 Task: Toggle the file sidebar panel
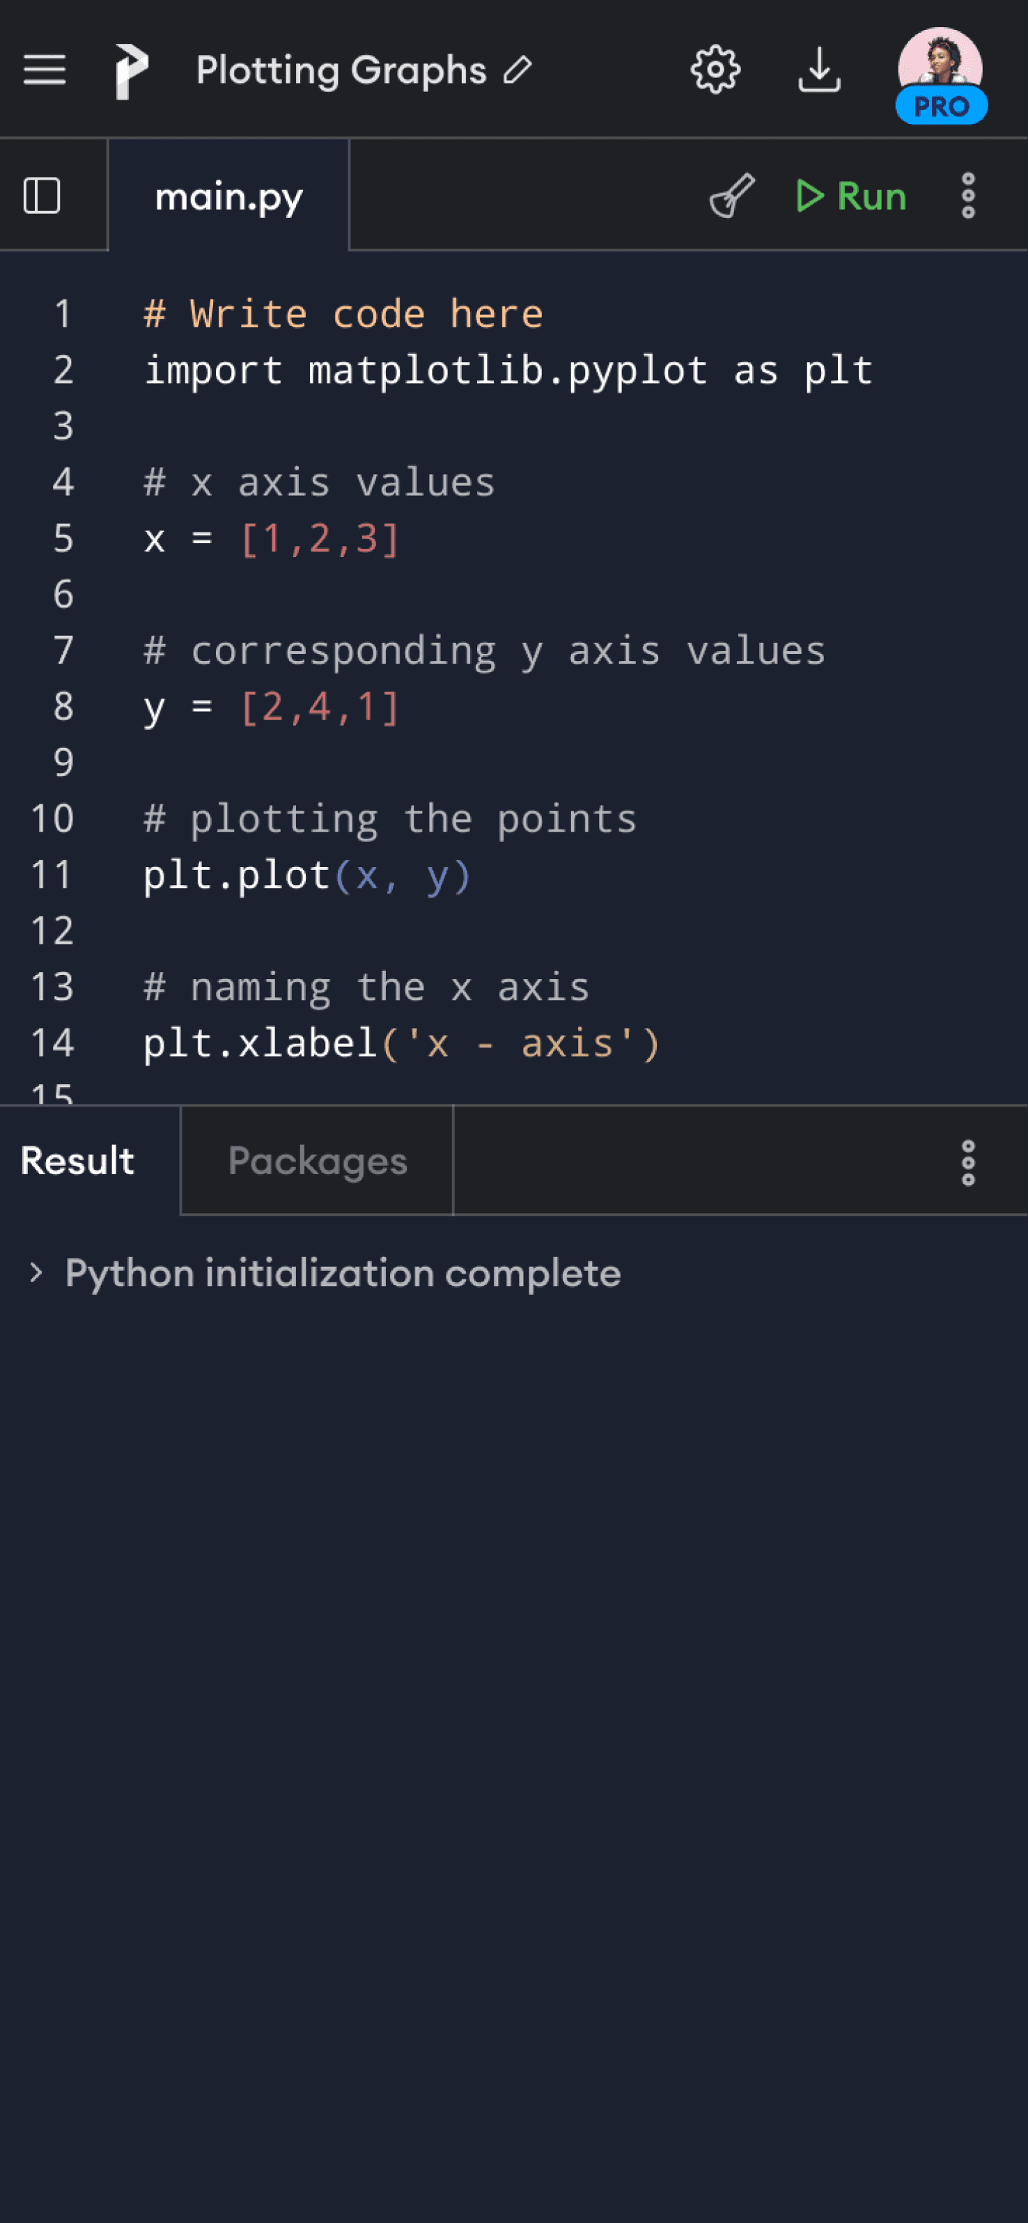pyautogui.click(x=41, y=196)
